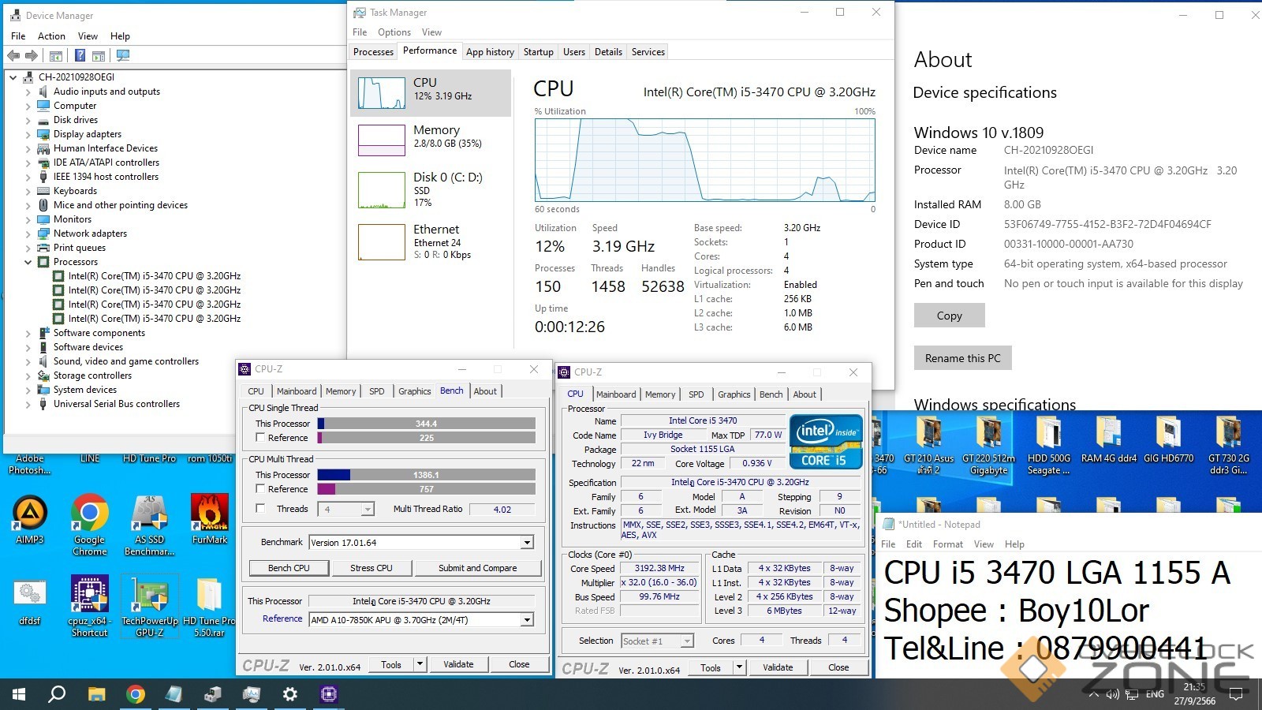Select the TechPowerUp GPU-Z desktop icon

point(150,607)
